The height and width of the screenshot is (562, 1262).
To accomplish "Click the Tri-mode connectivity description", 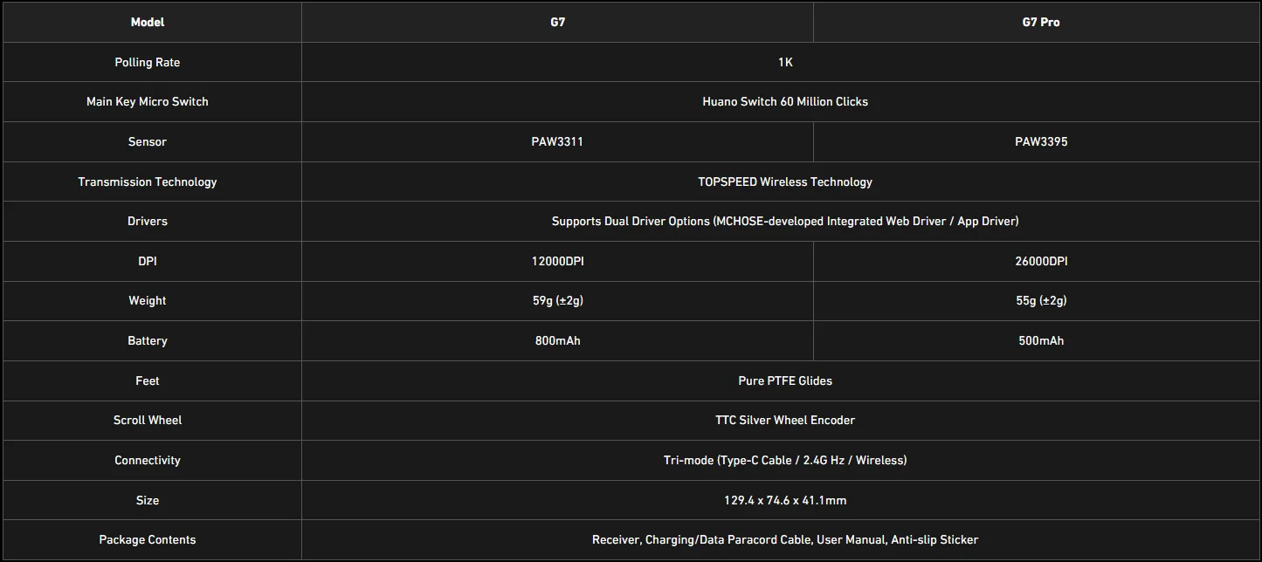I will pyautogui.click(x=784, y=460).
